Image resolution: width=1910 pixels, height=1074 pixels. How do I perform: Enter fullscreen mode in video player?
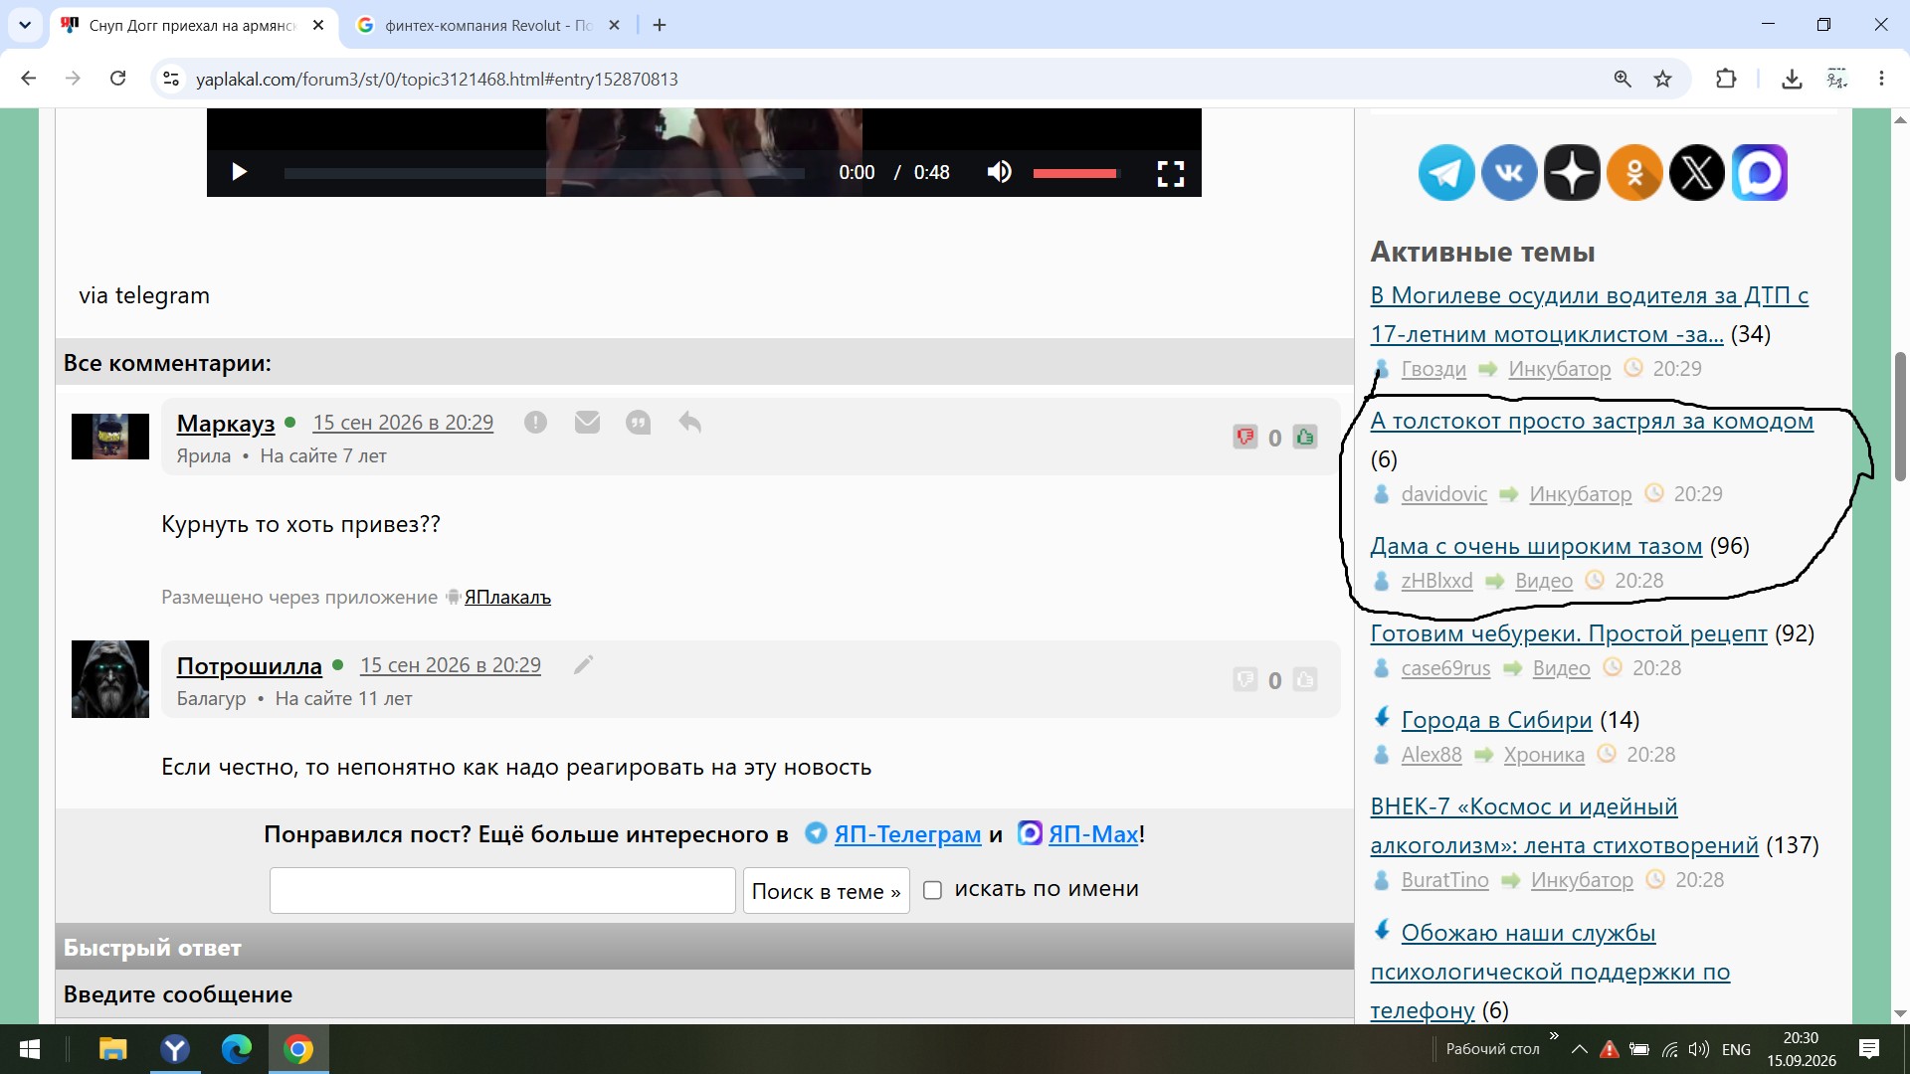(1171, 173)
